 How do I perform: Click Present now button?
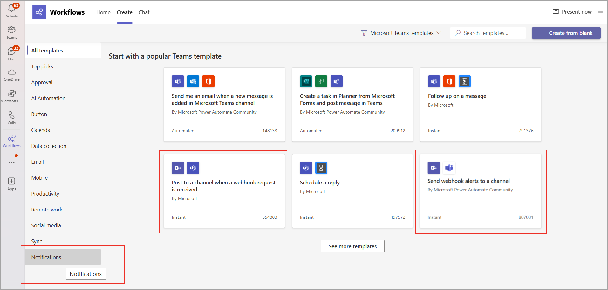tap(572, 12)
